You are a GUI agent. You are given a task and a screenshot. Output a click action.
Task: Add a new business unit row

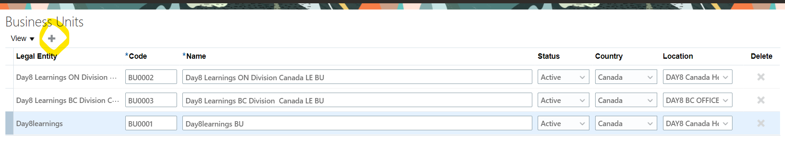pos(52,38)
